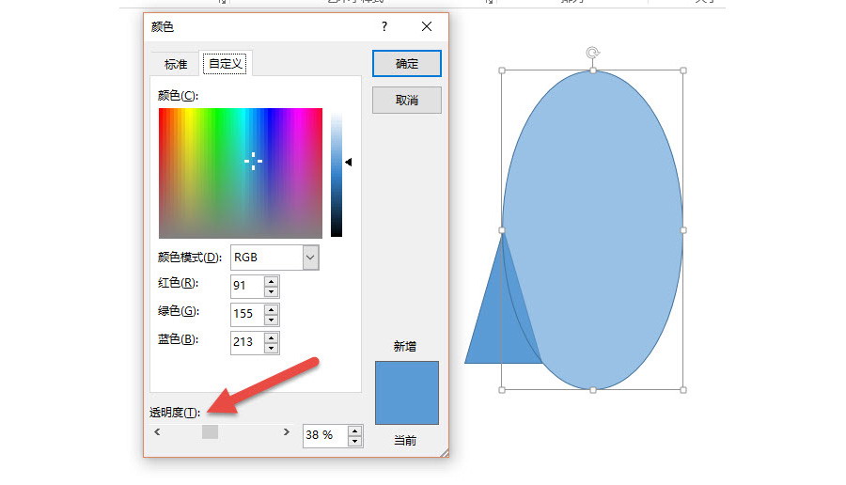
Task: Click the blue value field showing 213
Action: point(246,342)
